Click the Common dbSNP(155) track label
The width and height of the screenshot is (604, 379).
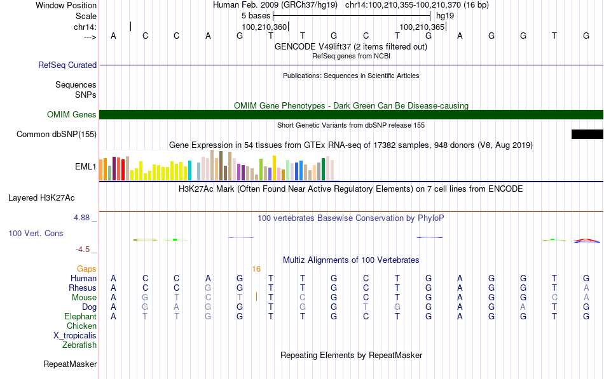point(56,135)
